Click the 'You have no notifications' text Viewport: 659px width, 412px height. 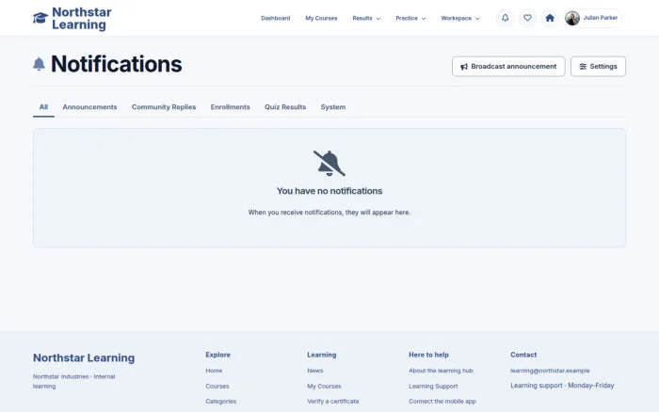click(x=329, y=191)
